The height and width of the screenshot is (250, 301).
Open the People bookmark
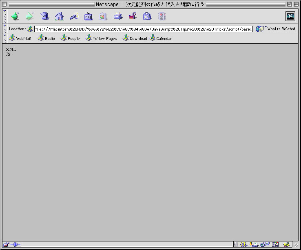(70, 38)
